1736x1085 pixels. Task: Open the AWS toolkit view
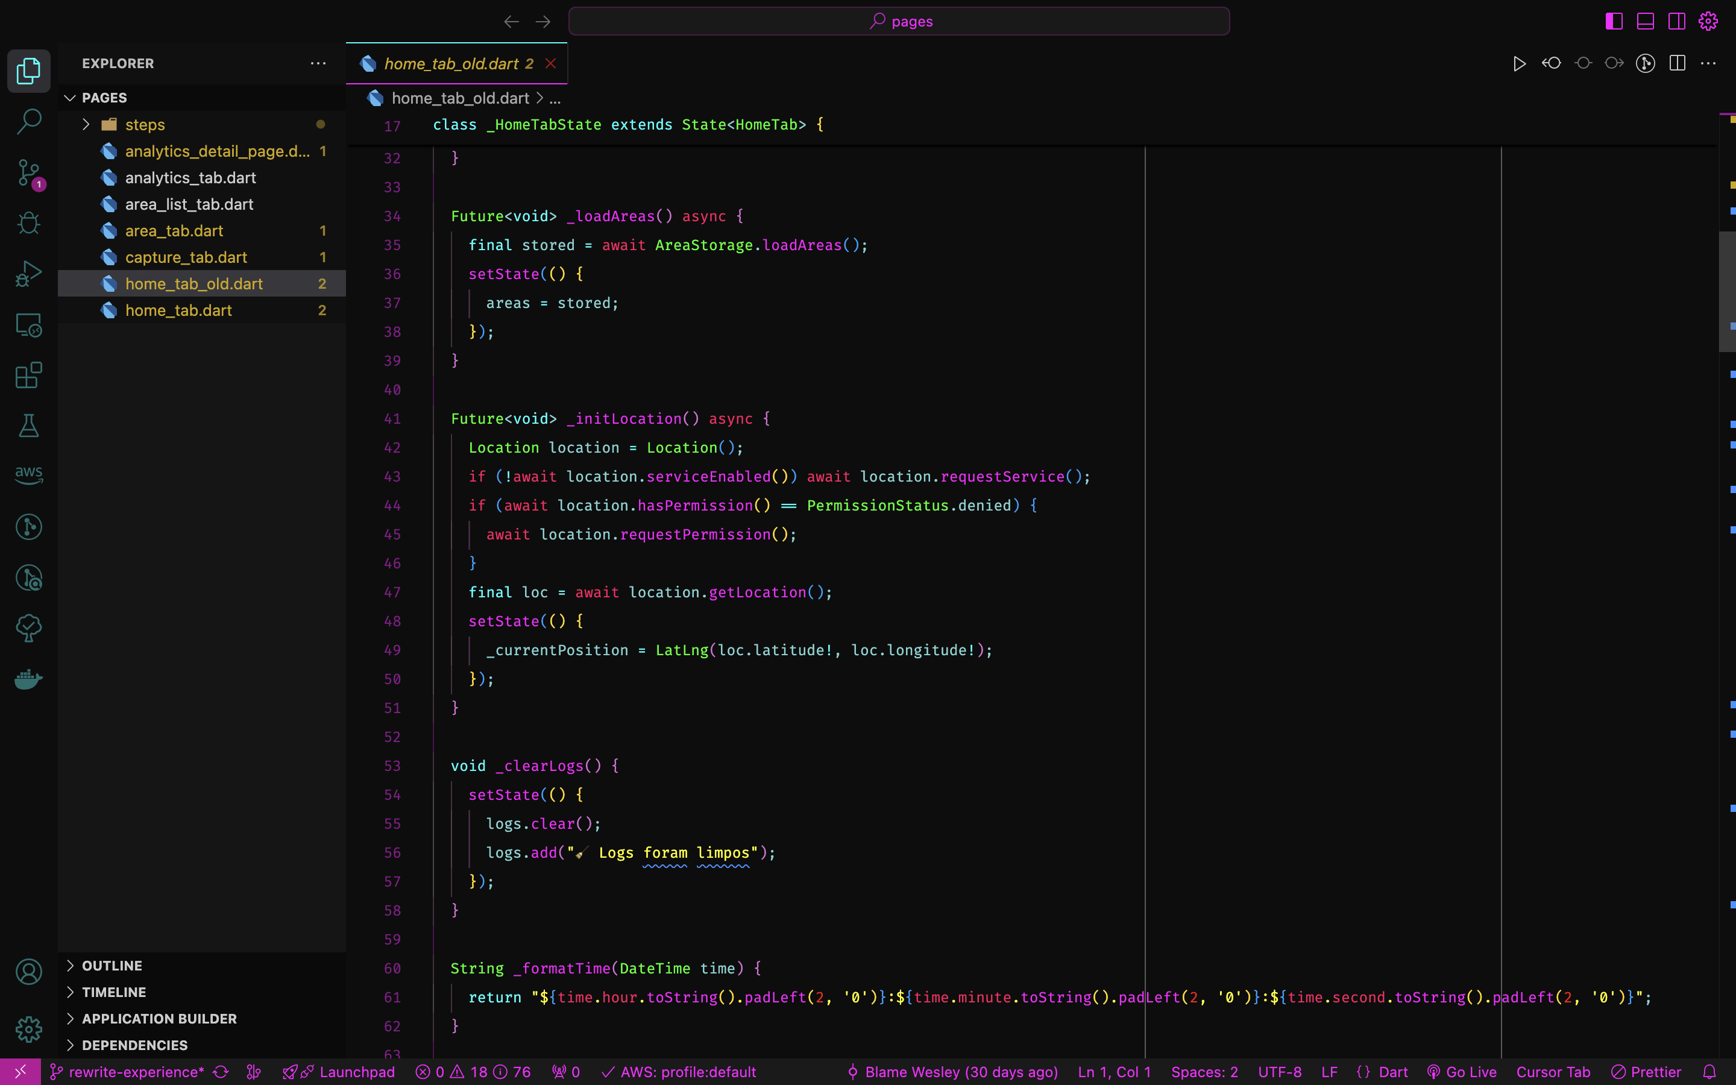29,475
